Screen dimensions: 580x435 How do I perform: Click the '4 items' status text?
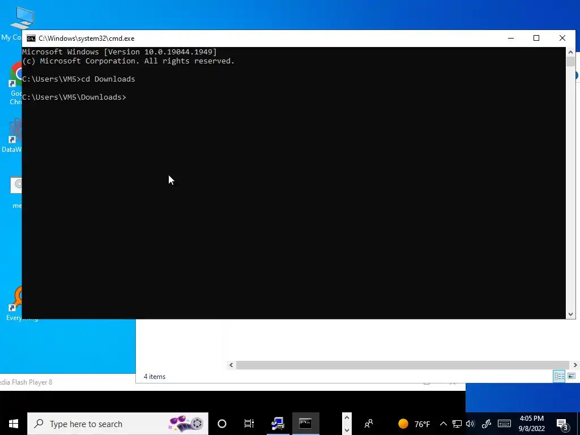(154, 377)
